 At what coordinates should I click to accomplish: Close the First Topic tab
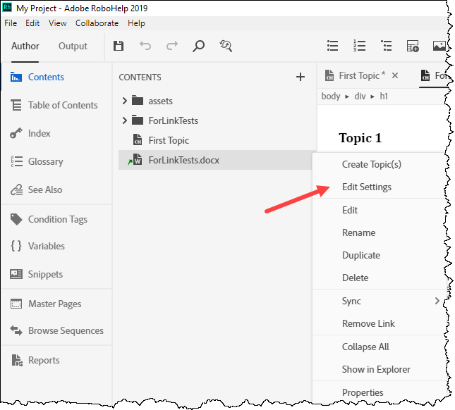[395, 75]
